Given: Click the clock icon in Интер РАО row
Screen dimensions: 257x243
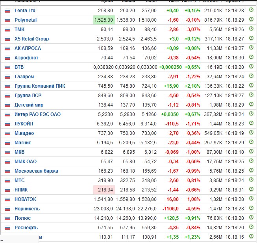Looking at the screenshot, I should point(251,114).
